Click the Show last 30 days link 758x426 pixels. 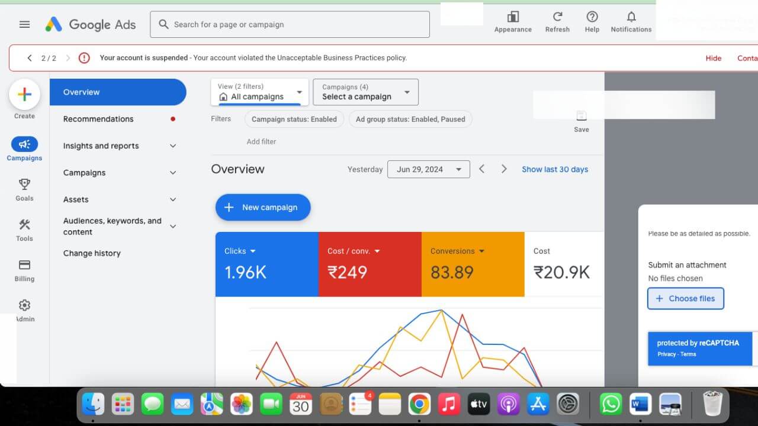[554, 169]
